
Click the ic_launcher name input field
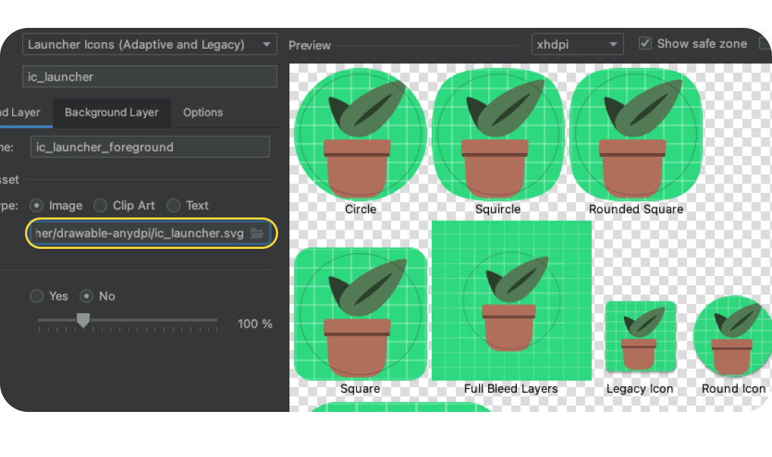149,77
